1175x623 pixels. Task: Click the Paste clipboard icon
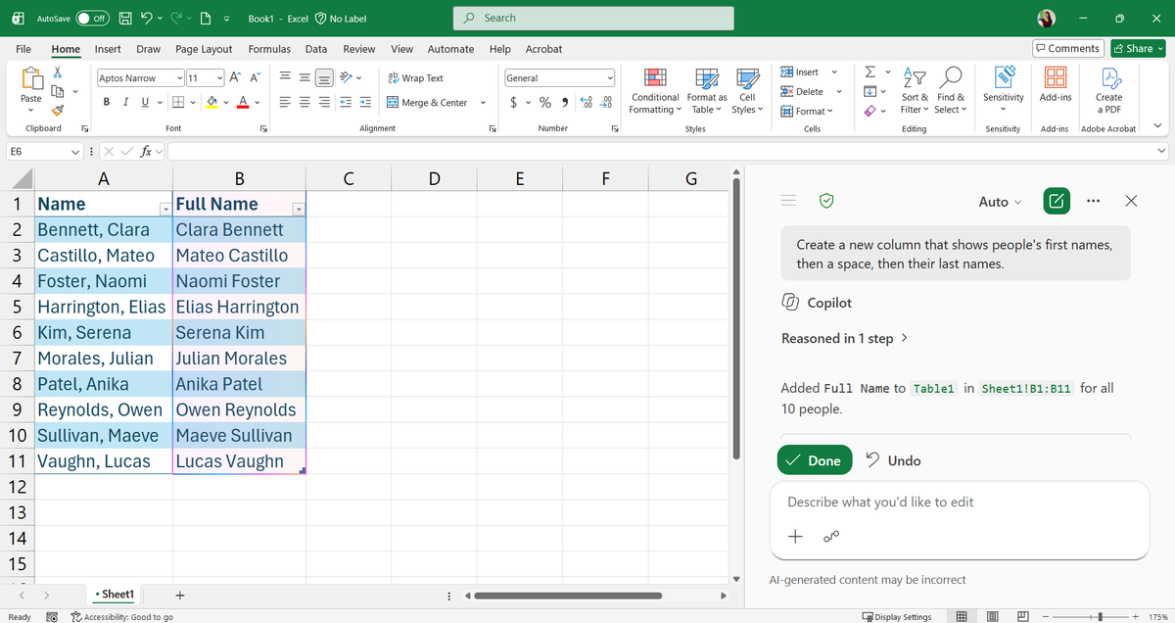pos(31,78)
